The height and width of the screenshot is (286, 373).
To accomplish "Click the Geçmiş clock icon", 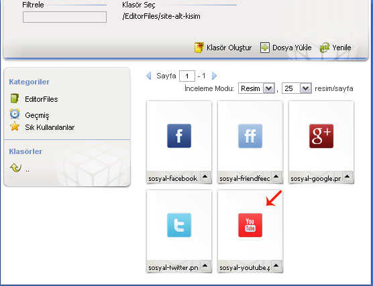I will coord(15,114).
